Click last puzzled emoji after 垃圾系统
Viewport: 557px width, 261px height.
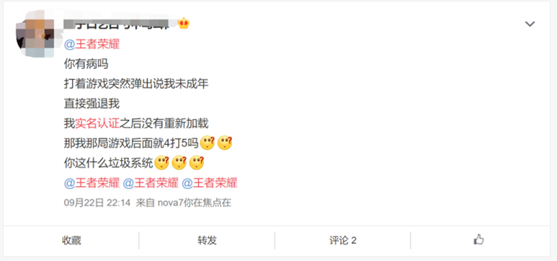197,163
